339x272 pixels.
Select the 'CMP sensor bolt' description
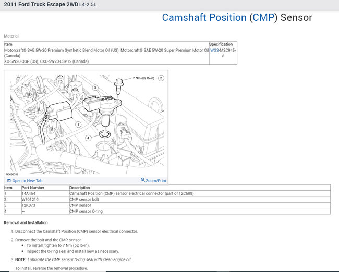84,200
